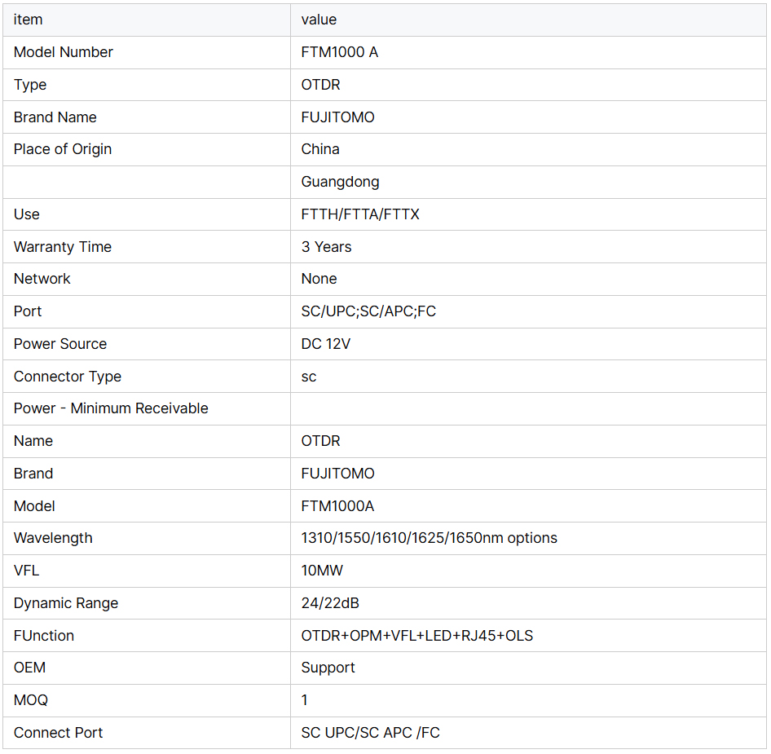Select the 'DC 12V' power source value
The height and width of the screenshot is (754, 771).
[x=326, y=344]
